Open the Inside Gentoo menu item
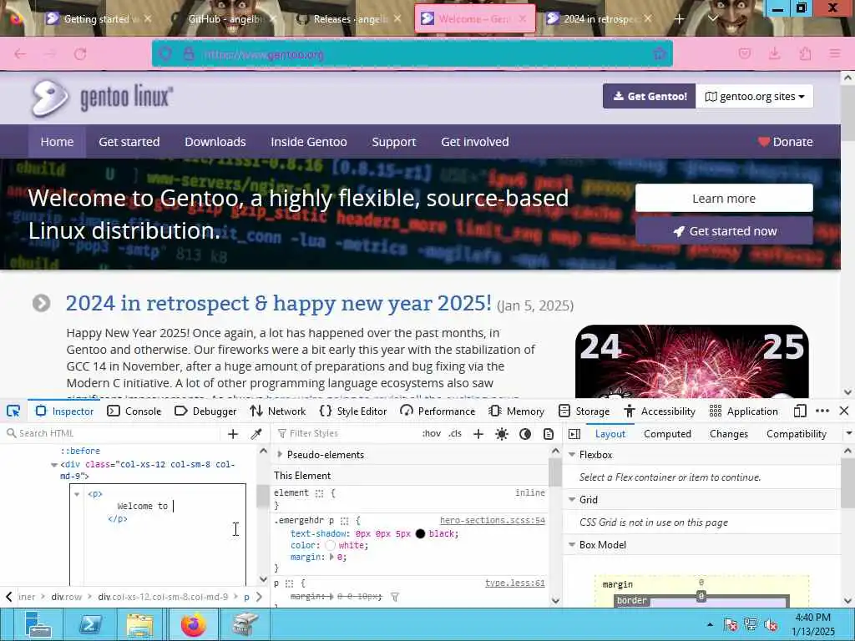Image resolution: width=855 pixels, height=641 pixels. (309, 142)
